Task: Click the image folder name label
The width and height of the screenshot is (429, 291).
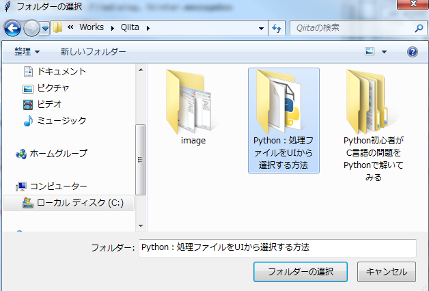Action: [193, 141]
